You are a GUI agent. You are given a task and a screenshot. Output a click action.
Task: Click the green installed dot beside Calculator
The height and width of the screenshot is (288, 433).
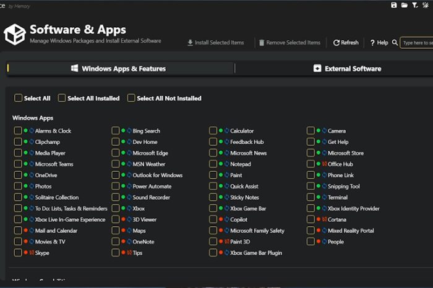[x=220, y=131]
